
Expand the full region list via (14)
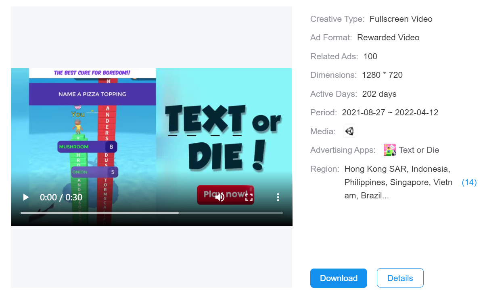469,182
